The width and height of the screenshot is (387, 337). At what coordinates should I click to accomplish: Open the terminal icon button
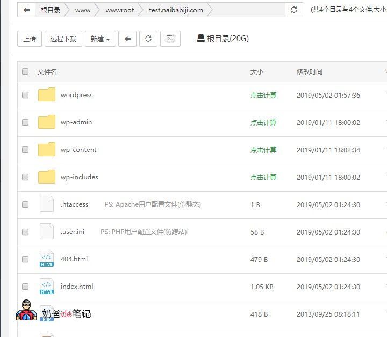170,39
